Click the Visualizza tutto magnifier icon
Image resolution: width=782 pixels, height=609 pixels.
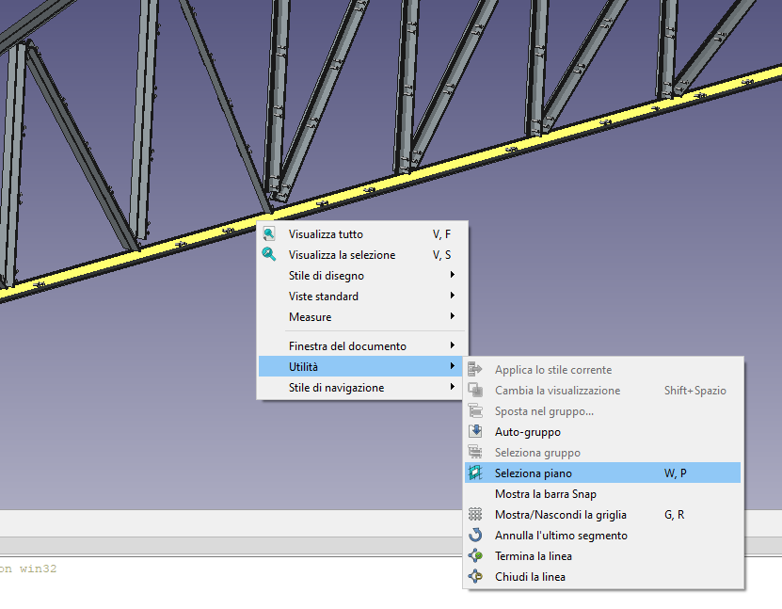tap(269, 233)
